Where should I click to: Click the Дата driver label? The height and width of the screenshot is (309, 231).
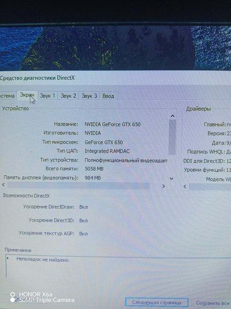pos(219,143)
